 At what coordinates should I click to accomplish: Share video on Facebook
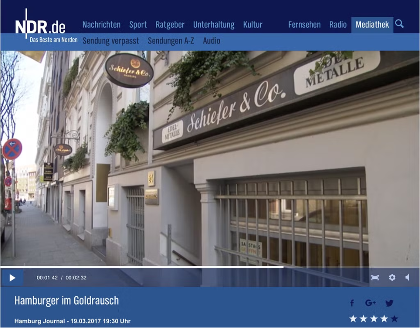click(352, 303)
